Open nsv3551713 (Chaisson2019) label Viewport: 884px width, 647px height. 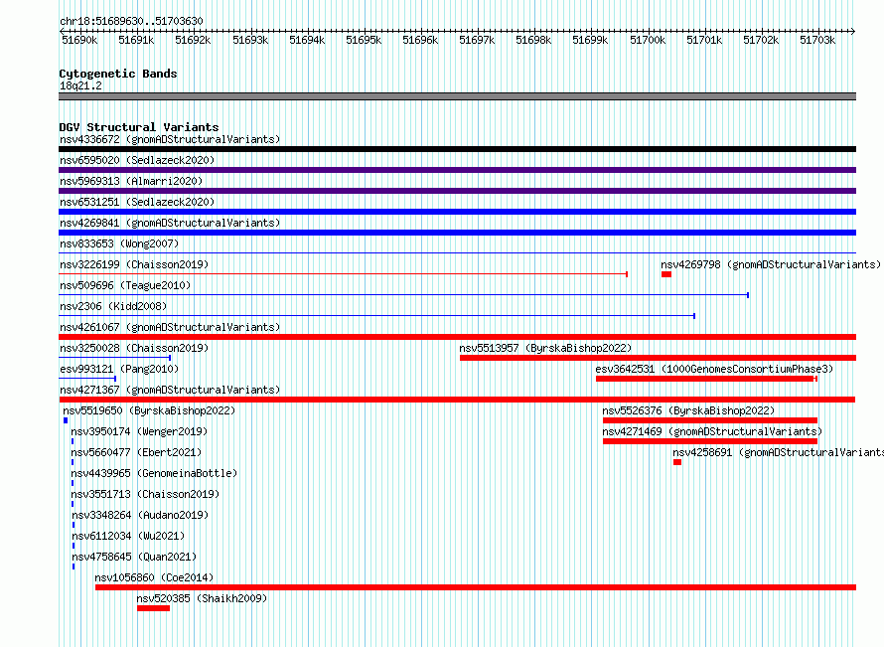[x=145, y=494]
